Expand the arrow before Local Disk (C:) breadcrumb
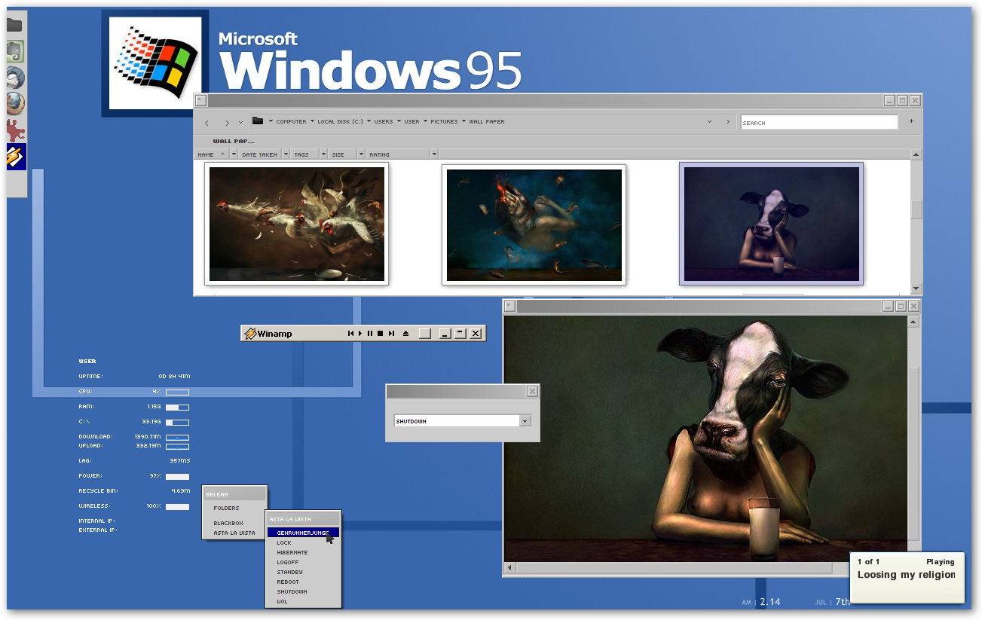The height and width of the screenshot is (620, 982). [x=312, y=121]
